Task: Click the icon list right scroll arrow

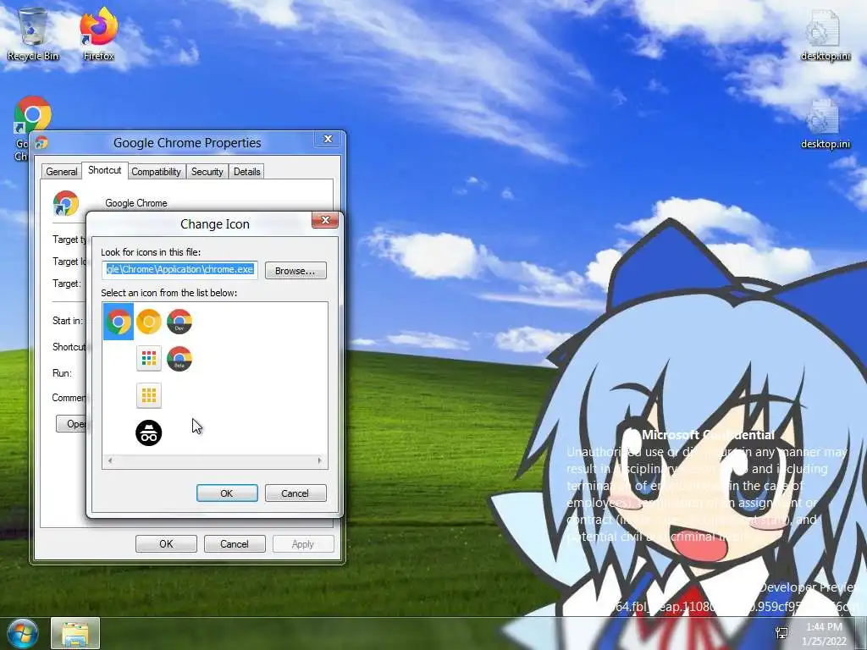Action: tap(319, 460)
